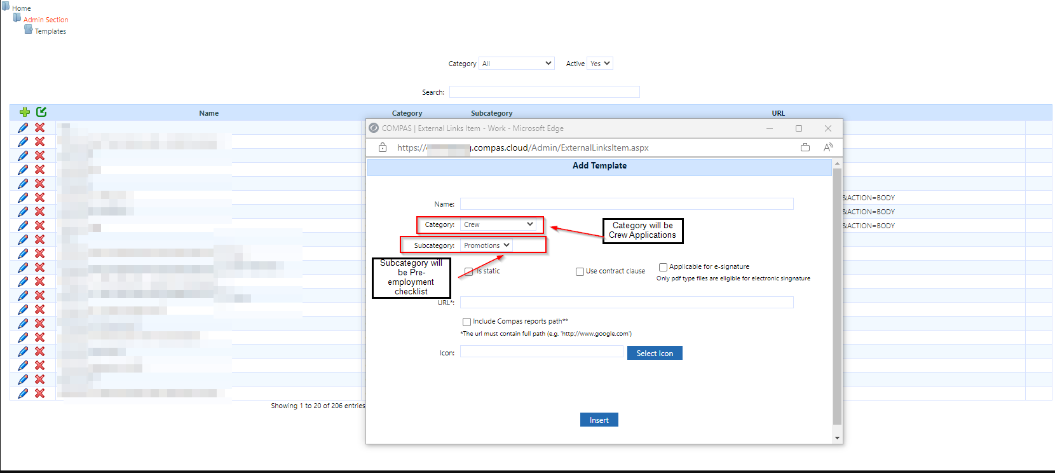This screenshot has width=1055, height=473.
Task: Enable the Use contract clause checkbox
Action: tap(580, 271)
